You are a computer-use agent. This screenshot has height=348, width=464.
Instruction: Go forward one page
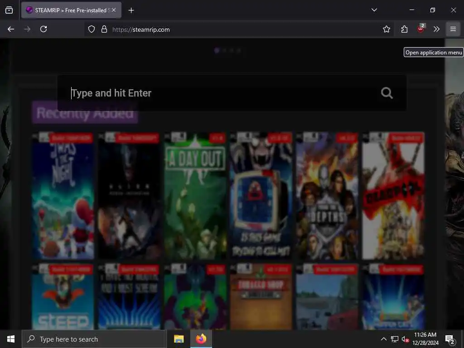click(27, 29)
